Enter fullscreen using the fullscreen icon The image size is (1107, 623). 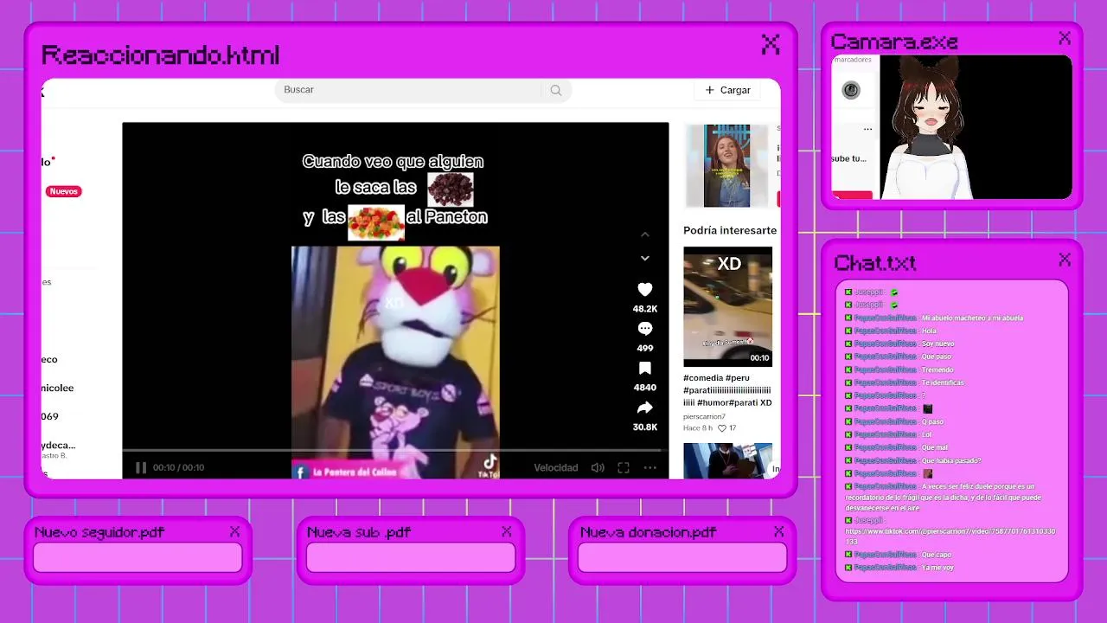pos(623,467)
